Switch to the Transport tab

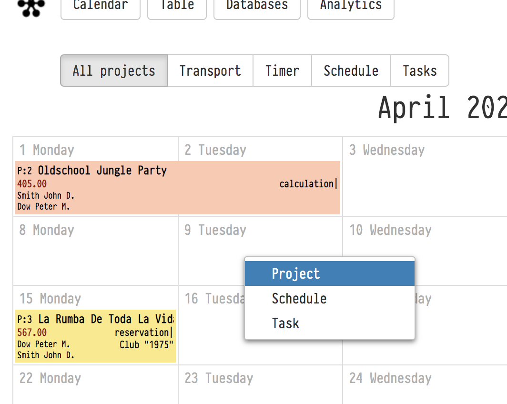point(210,71)
